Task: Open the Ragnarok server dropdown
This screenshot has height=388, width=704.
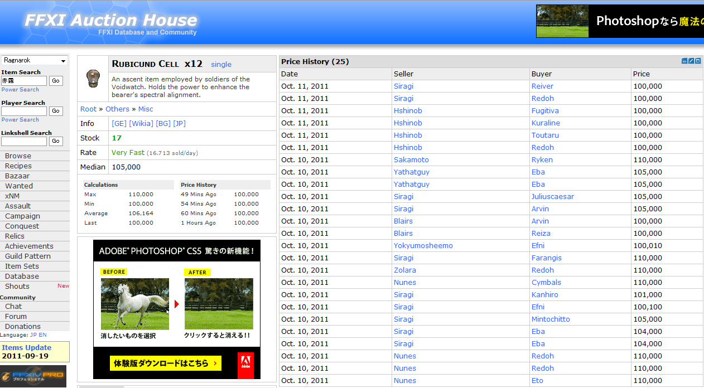Action: coord(35,60)
